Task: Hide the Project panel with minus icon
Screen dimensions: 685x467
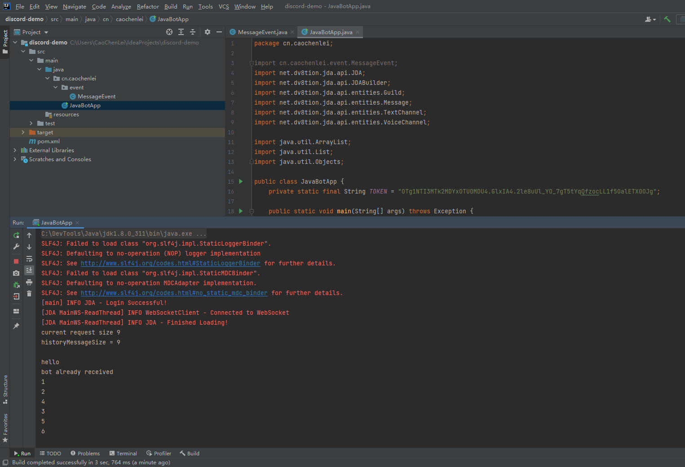Action: (219, 32)
